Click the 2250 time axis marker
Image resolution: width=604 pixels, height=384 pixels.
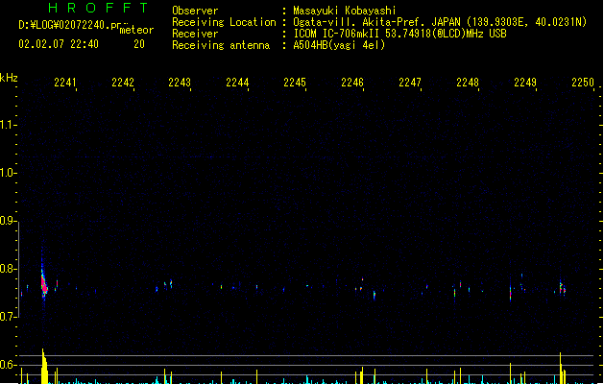click(x=583, y=83)
